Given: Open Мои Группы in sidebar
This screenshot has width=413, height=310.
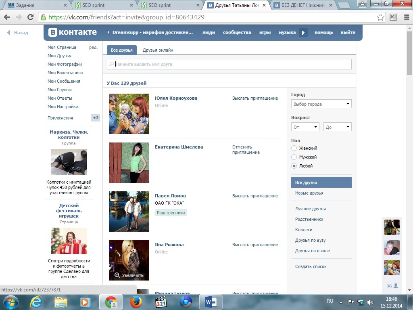Looking at the screenshot, I should 60,90.
